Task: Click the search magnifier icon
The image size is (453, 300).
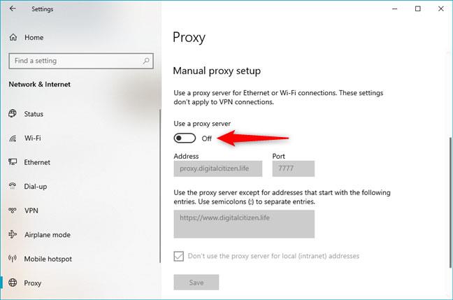Action: coord(146,61)
